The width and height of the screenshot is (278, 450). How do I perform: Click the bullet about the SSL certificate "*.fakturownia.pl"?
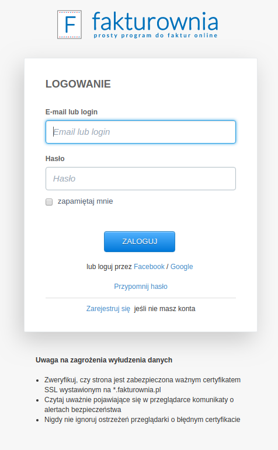coord(143,385)
